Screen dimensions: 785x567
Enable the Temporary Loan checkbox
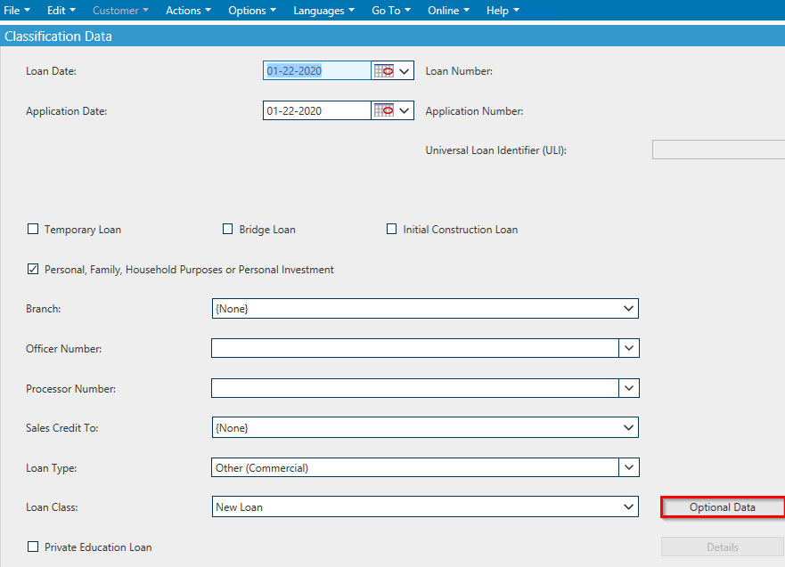click(x=33, y=229)
